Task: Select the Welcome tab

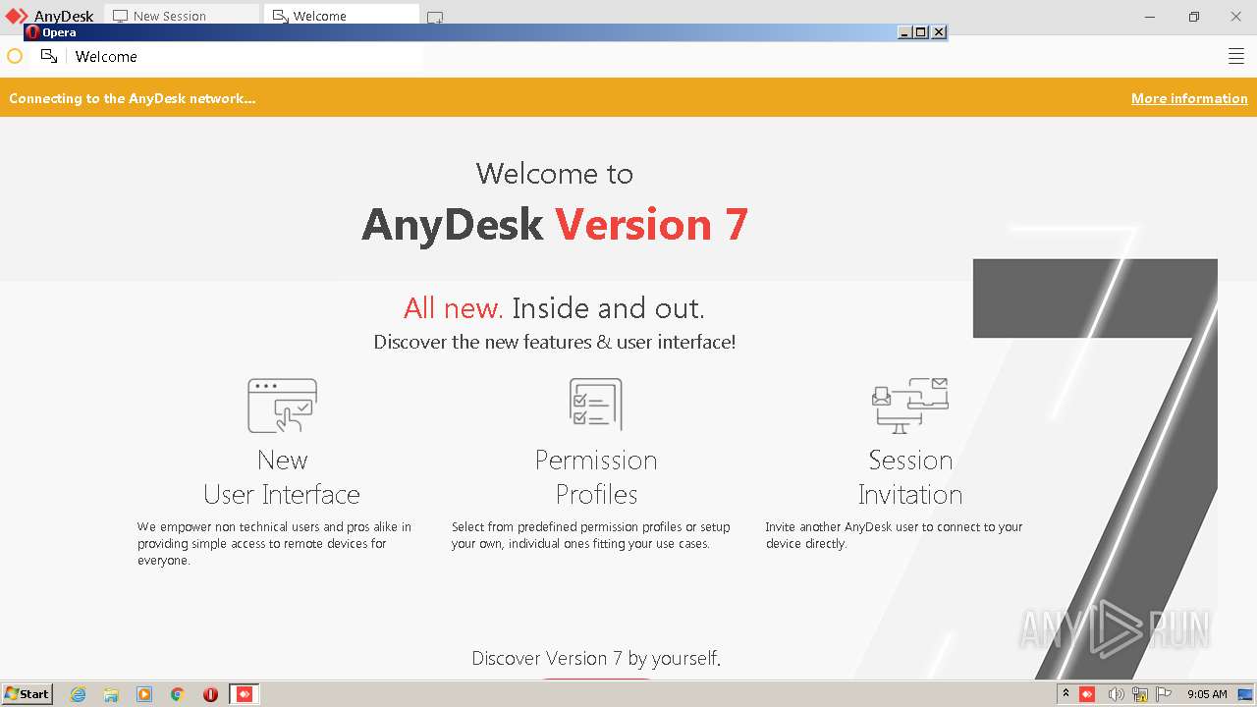Action: coord(341,16)
